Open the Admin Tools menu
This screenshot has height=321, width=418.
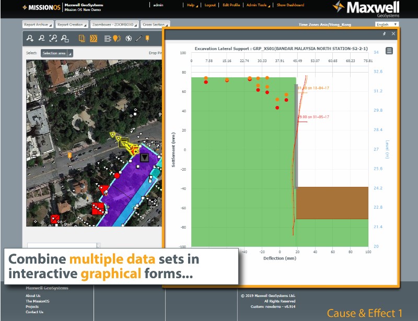(x=258, y=5)
